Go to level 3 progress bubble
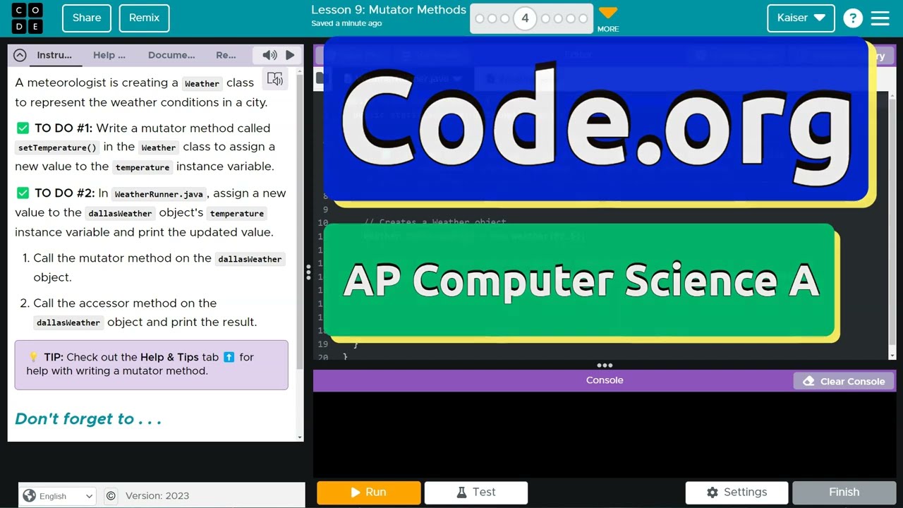Viewport: 903px width, 508px height. [505, 18]
